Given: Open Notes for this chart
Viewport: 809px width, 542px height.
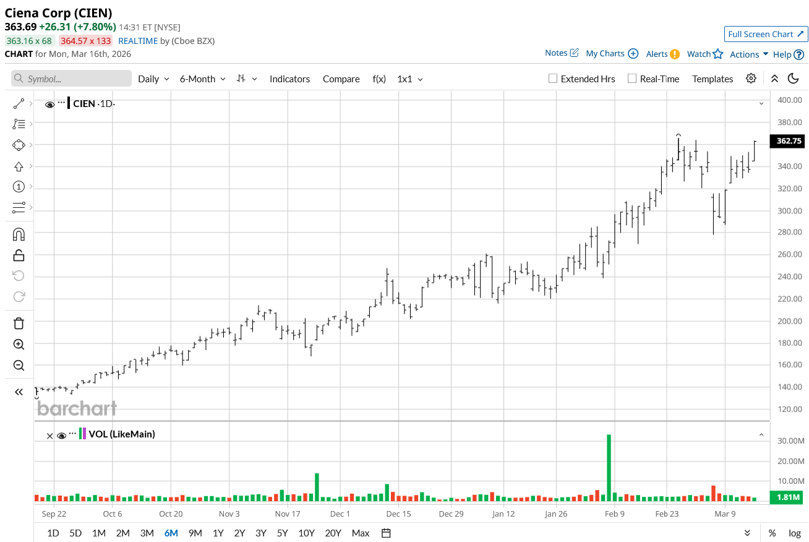Looking at the screenshot, I should tap(562, 53).
